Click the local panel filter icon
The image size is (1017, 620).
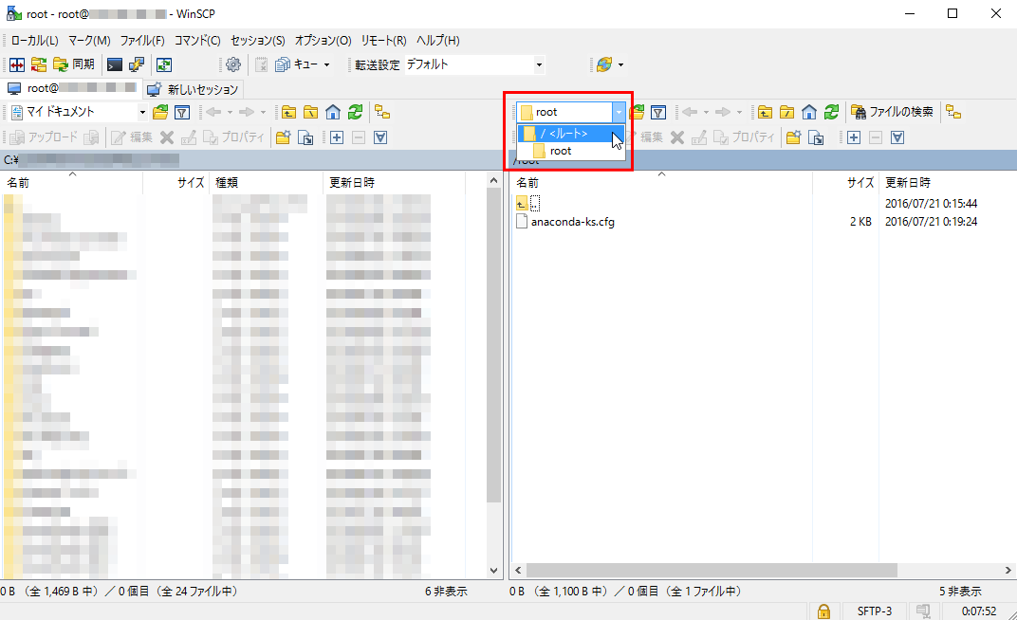[182, 113]
